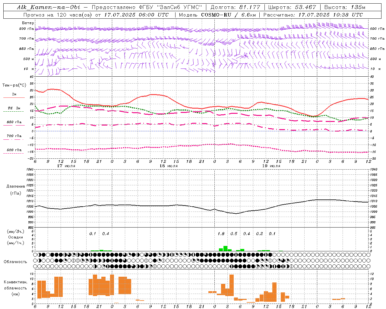Click the 500 гПа legend entry in the temperature panel
The width and height of the screenshot is (386, 309).
click(14, 150)
